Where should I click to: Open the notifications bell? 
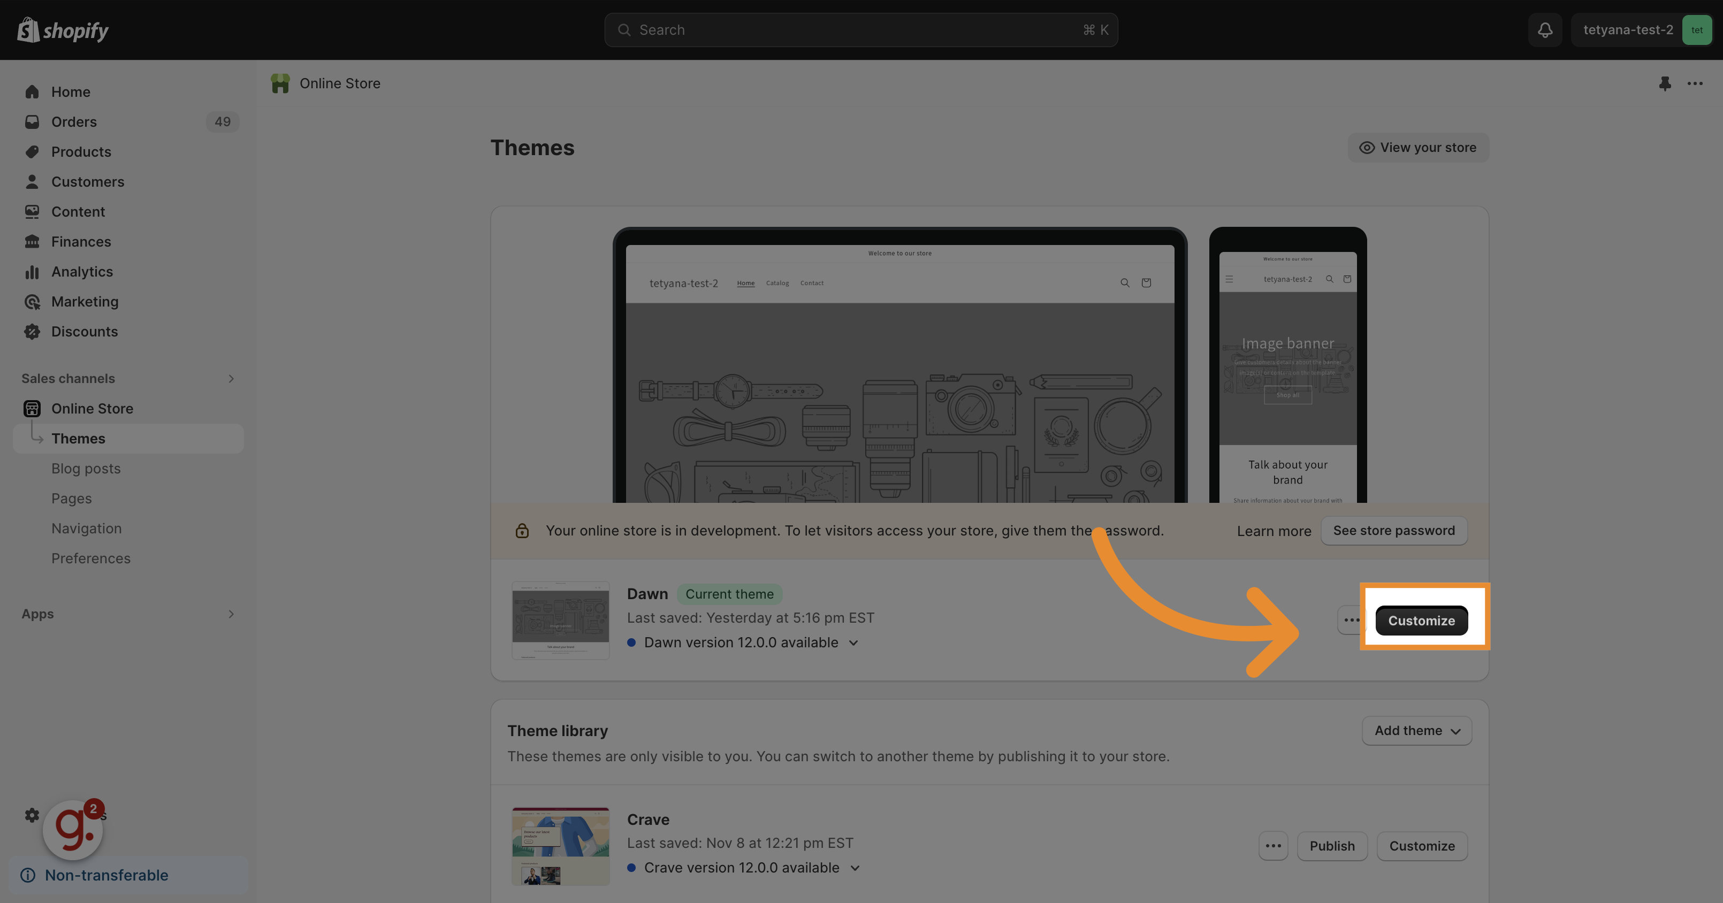(x=1545, y=30)
